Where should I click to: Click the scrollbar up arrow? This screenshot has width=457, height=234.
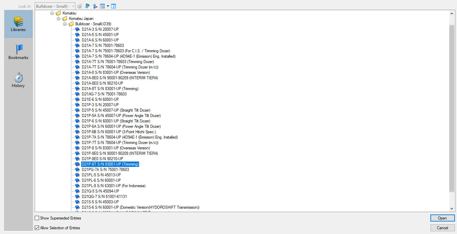click(452, 13)
